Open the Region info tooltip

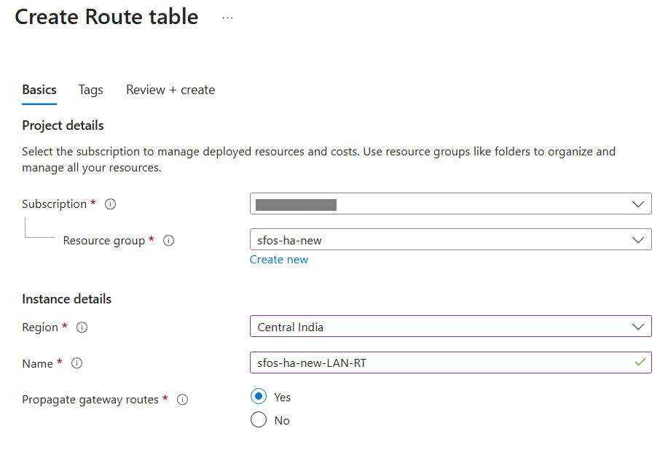pyautogui.click(x=82, y=327)
